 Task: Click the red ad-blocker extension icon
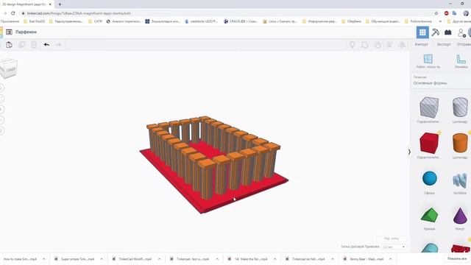pyautogui.click(x=447, y=13)
